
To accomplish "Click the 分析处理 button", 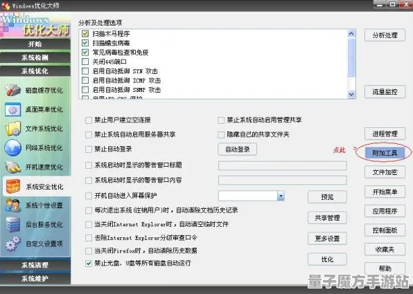I will pyautogui.click(x=385, y=35).
